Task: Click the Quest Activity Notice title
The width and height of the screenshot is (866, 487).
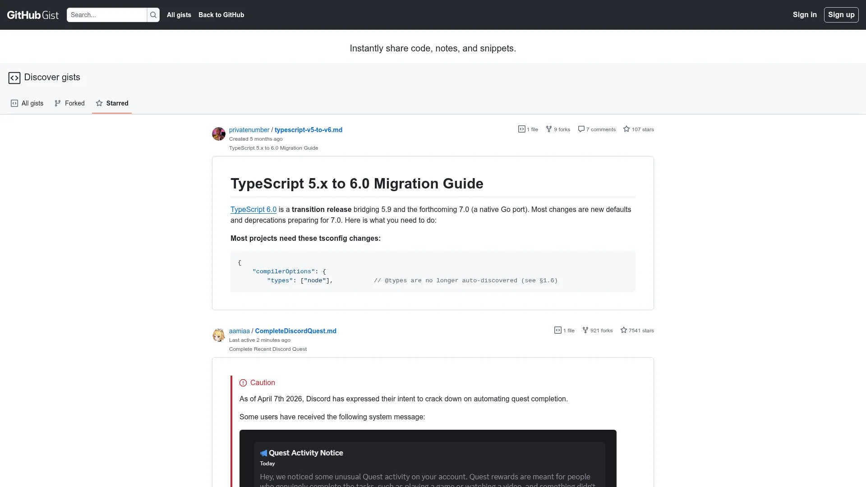Action: click(306, 453)
